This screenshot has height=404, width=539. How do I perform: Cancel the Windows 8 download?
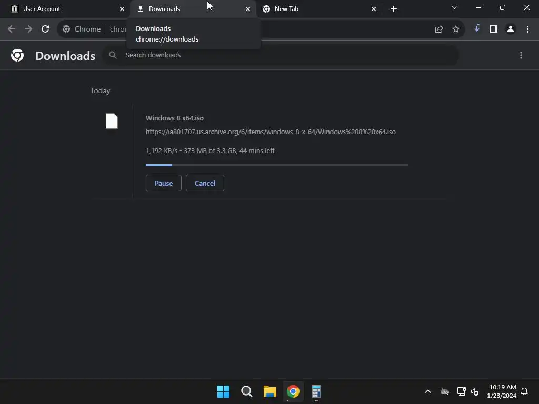pos(205,183)
